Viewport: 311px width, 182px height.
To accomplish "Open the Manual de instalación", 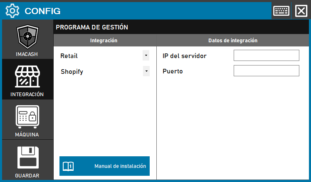I will click(120, 166).
